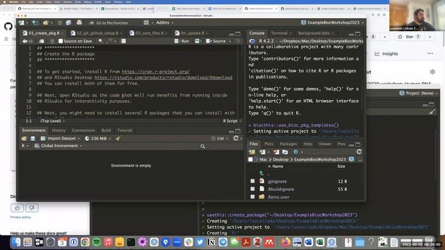
Task: Click the Compile Report notebook icon
Action: click(124, 41)
